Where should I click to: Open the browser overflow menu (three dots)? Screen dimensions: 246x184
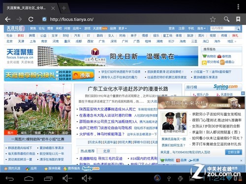[x=238, y=7]
